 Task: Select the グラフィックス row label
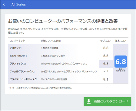[18, 64]
